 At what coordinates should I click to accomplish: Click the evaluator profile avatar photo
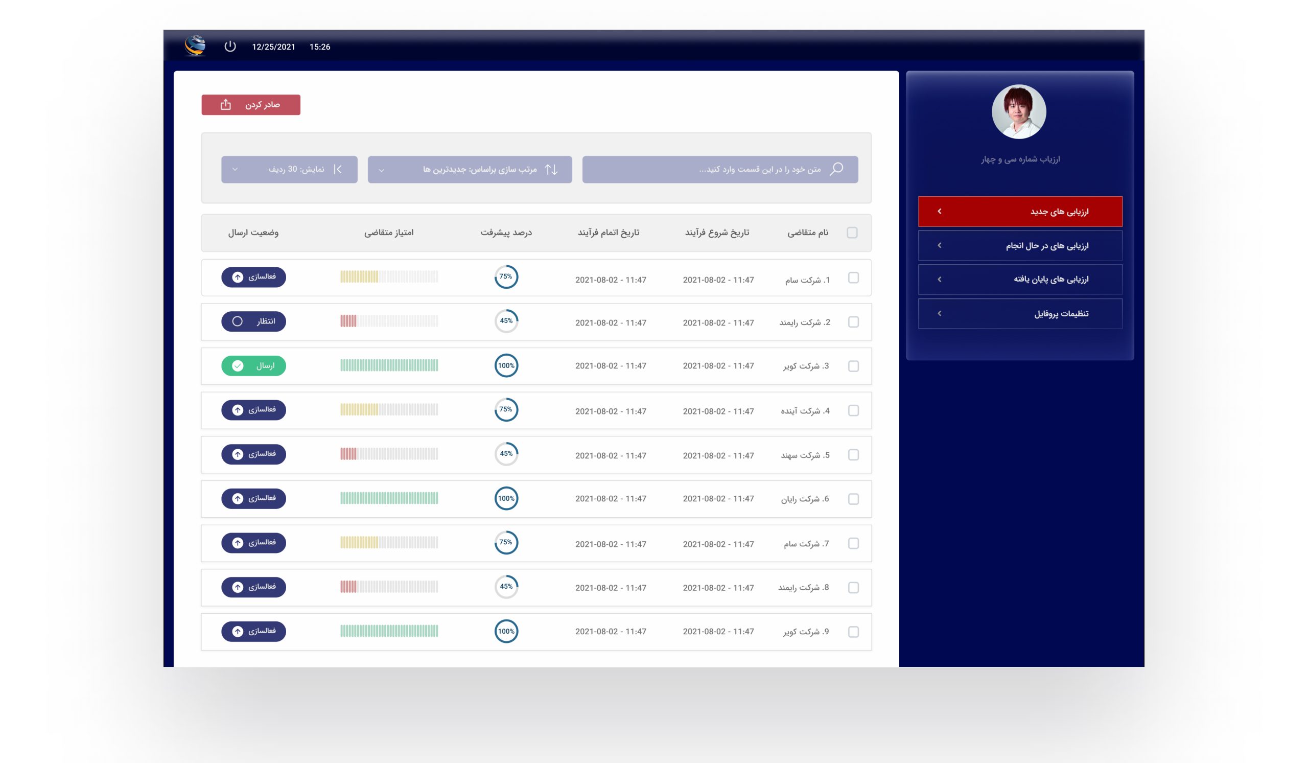coord(1019,112)
